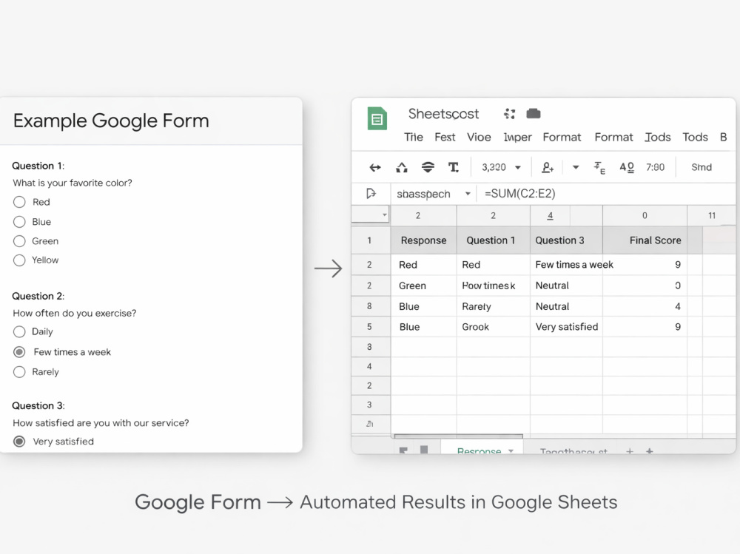
Task: Select row header number 5
Action: coord(371,326)
